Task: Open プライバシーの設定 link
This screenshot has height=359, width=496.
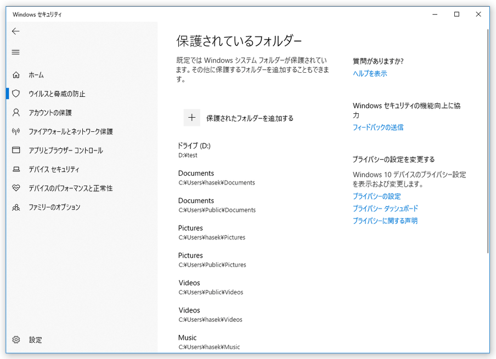Action: pos(377,196)
